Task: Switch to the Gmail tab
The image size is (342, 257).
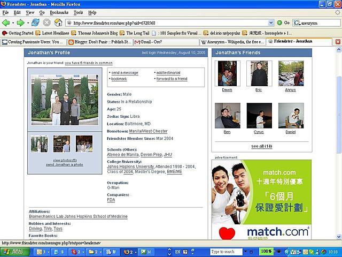Action: coord(166,42)
